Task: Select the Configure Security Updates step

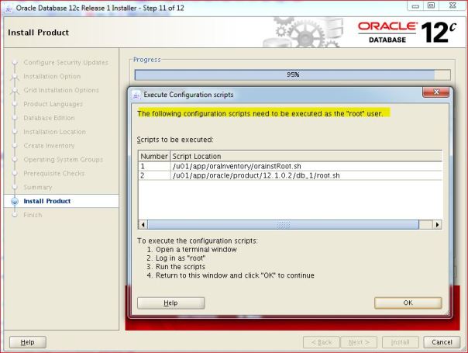Action: (x=66, y=62)
